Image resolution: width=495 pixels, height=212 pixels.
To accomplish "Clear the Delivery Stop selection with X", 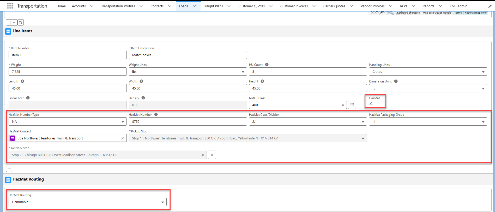I will pyautogui.click(x=212, y=155).
